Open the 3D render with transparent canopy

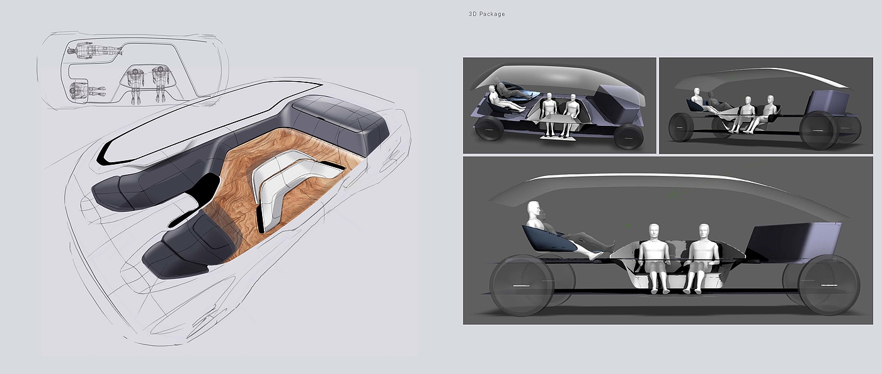coord(559,106)
